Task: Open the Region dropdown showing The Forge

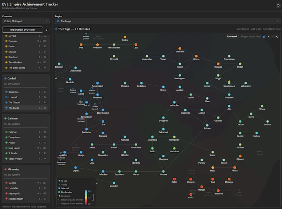Action: (x=167, y=21)
